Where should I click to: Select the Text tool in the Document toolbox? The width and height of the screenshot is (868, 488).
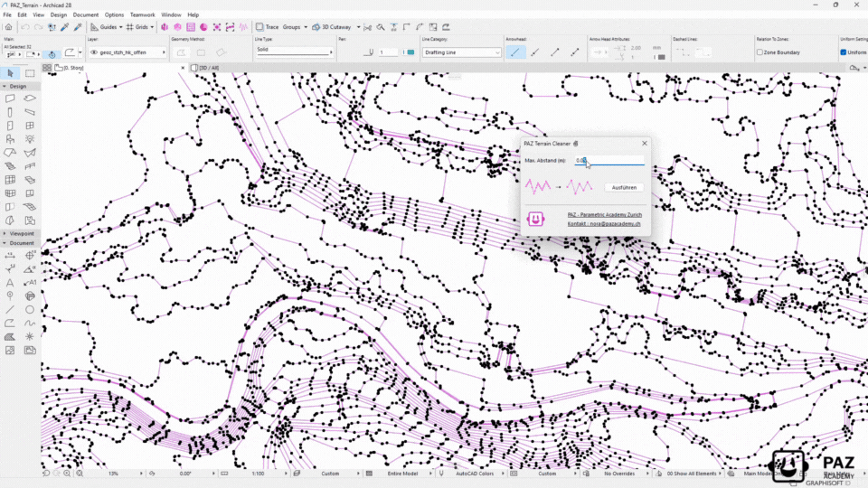(x=10, y=283)
